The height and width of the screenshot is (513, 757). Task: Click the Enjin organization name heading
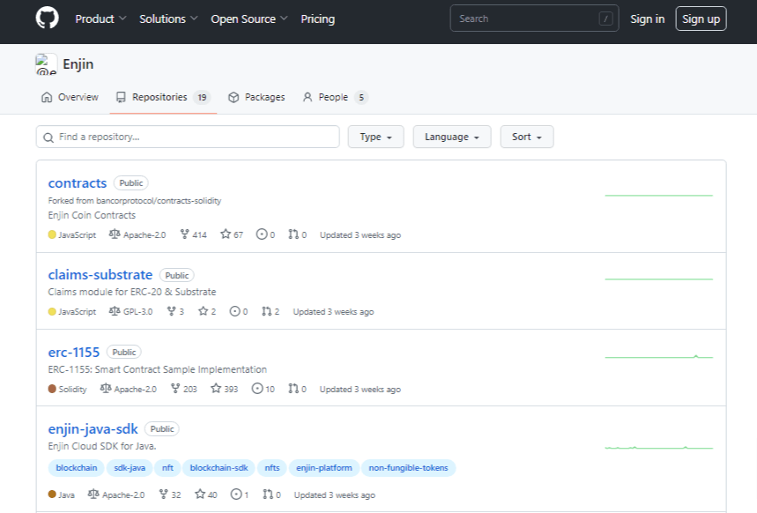coord(78,64)
